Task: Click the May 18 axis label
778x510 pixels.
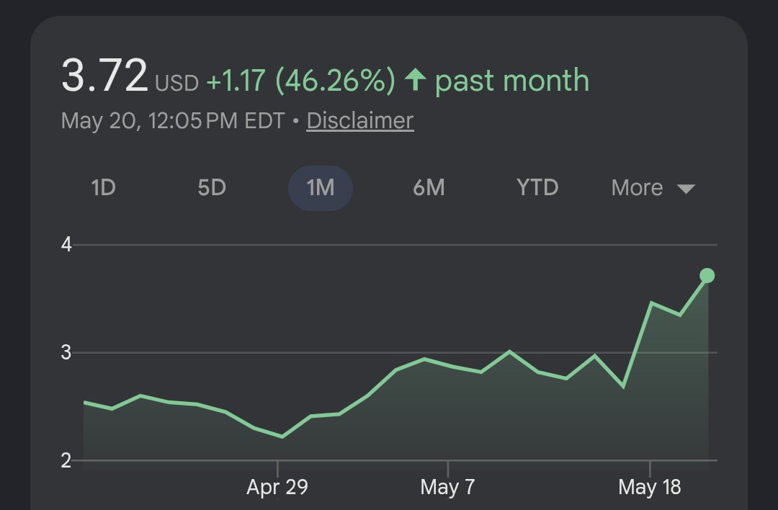Action: [650, 487]
